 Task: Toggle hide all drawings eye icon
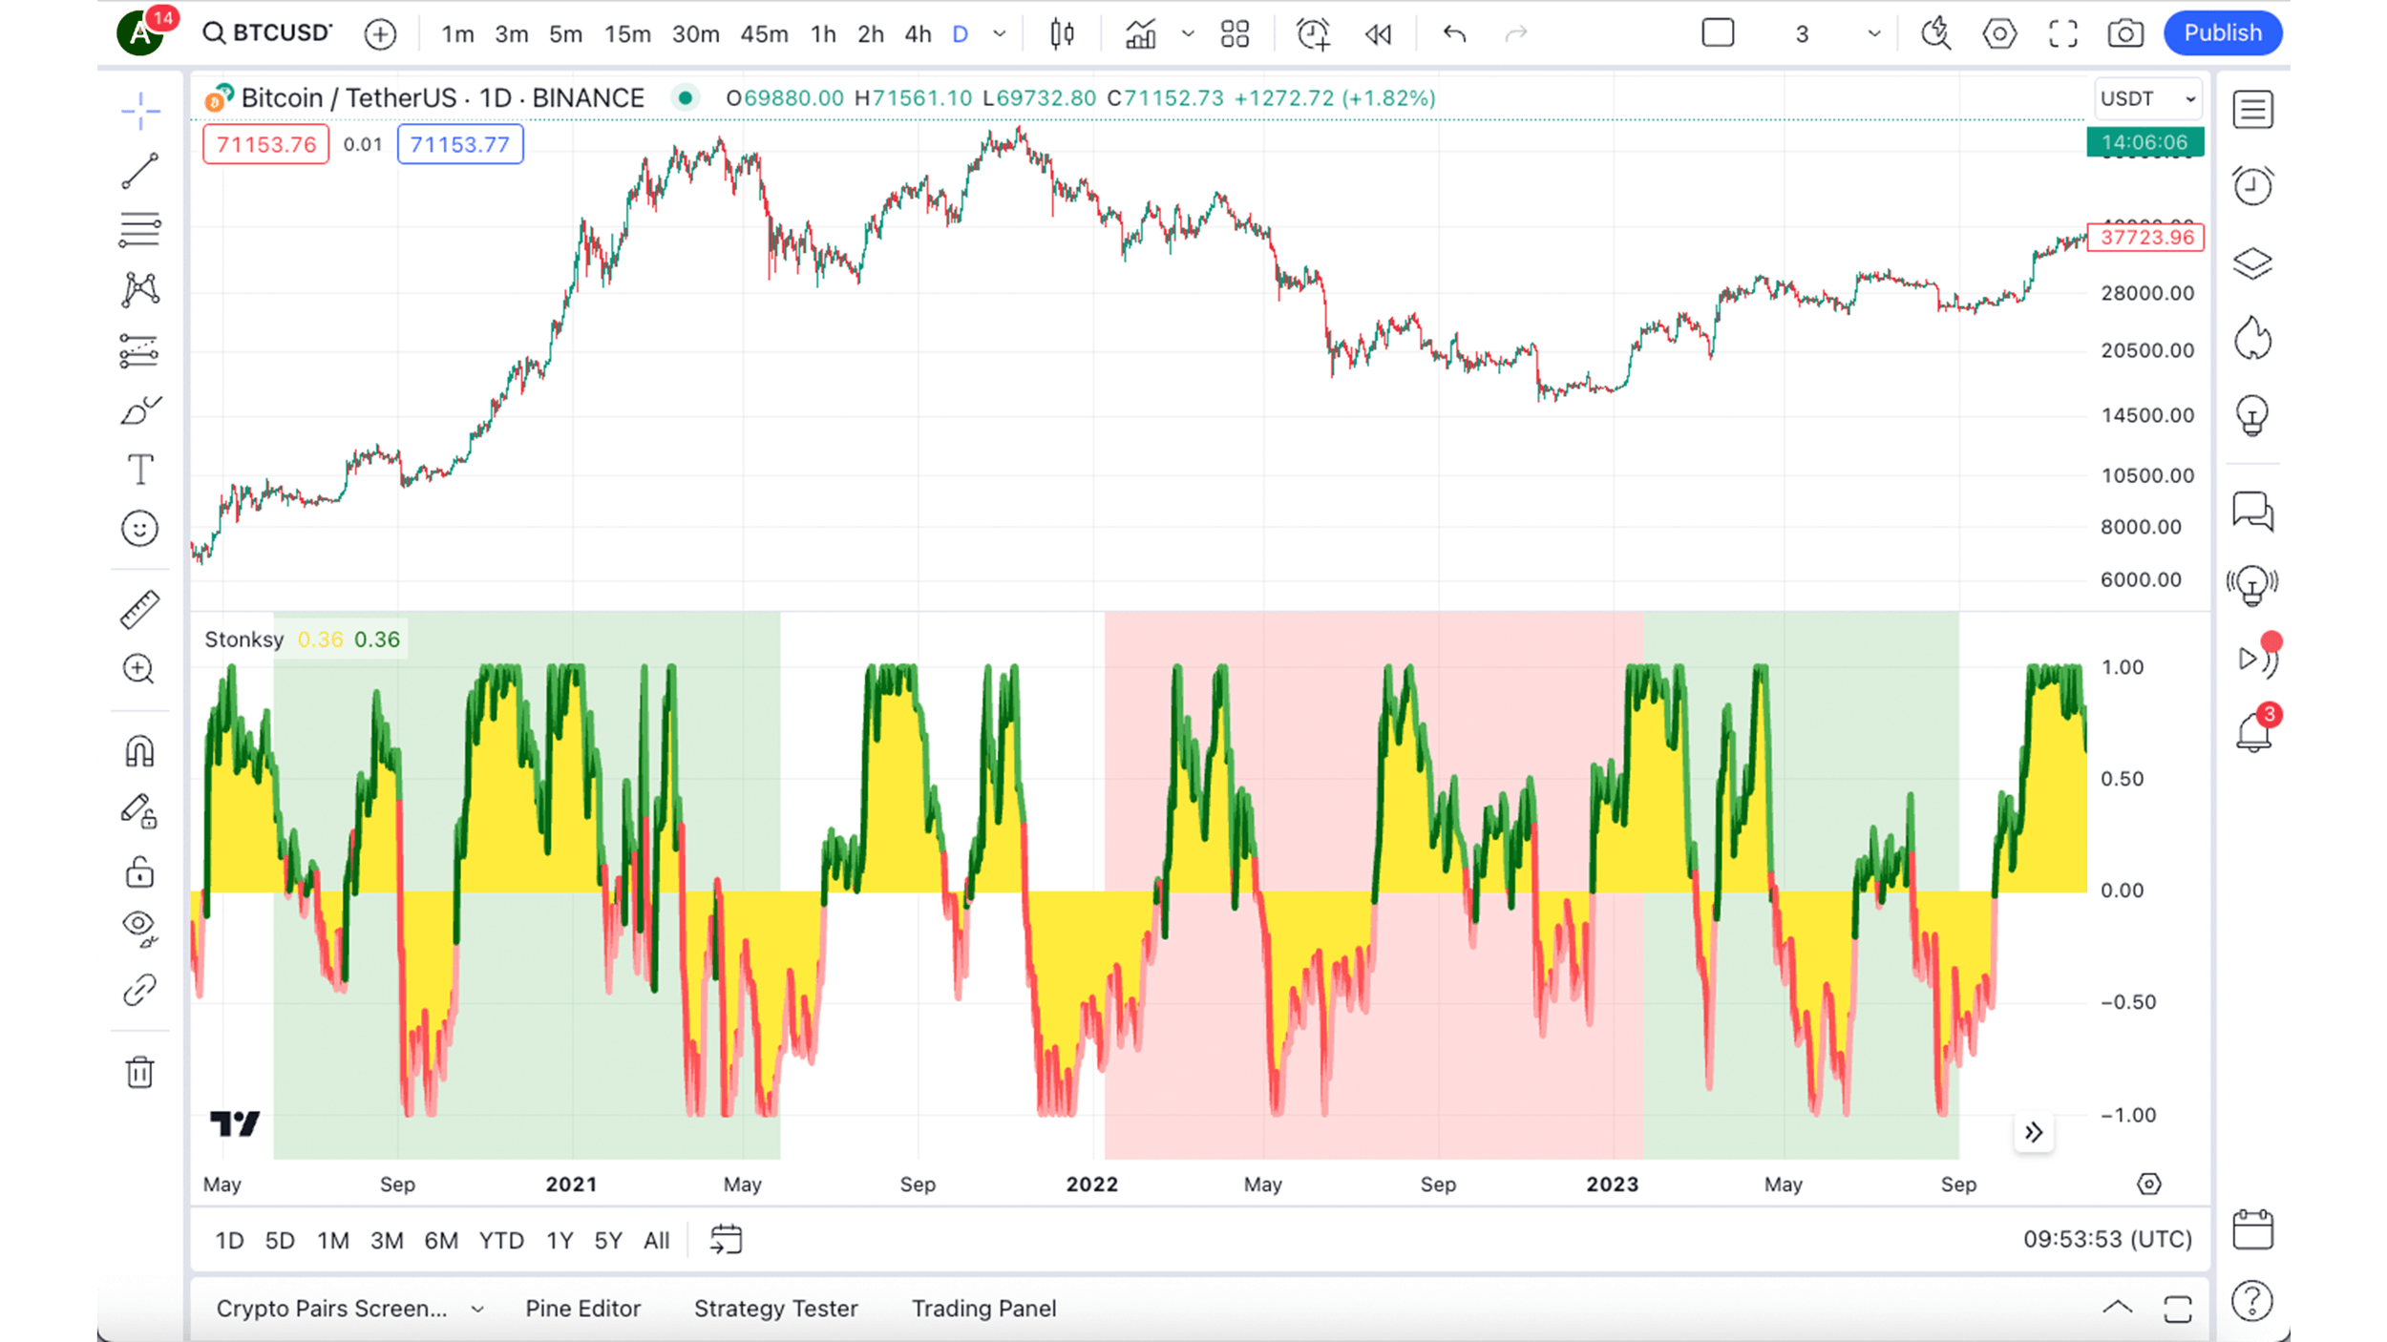(x=140, y=928)
